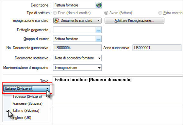The width and height of the screenshot is (183, 125).
Task: Click into the Descrizione text field
Action: (75, 5)
